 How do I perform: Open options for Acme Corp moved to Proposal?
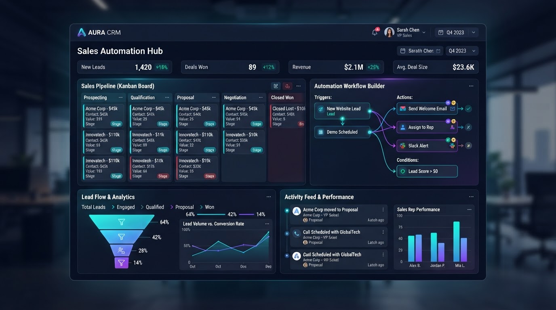(383, 209)
